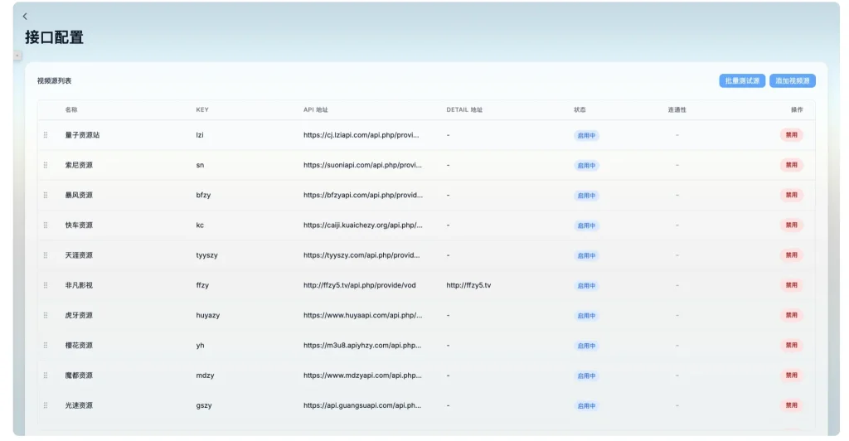Click the drag handle for 天涯资源 row
Viewport: 849px width, 441px height.
(46, 254)
